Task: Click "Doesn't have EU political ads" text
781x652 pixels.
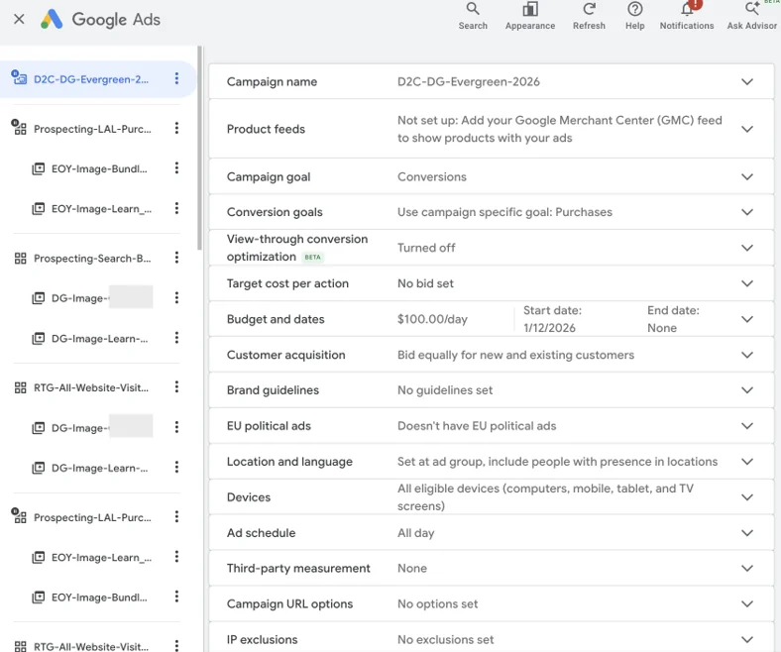Action: point(477,426)
